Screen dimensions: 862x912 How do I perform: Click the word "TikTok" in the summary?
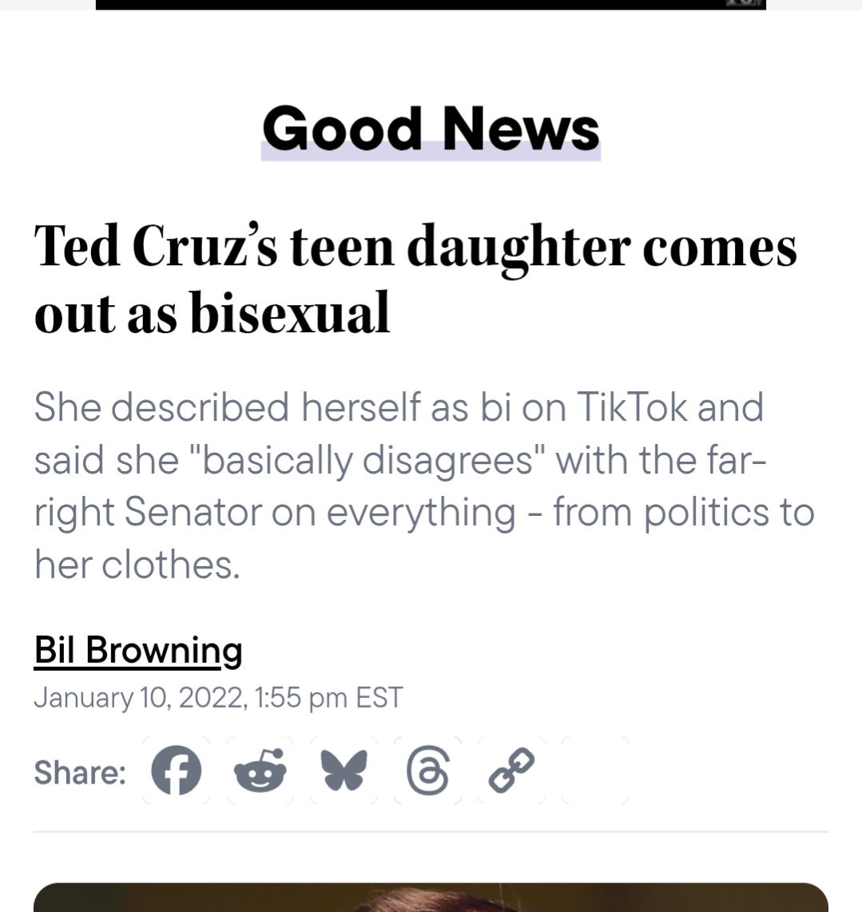pos(631,407)
